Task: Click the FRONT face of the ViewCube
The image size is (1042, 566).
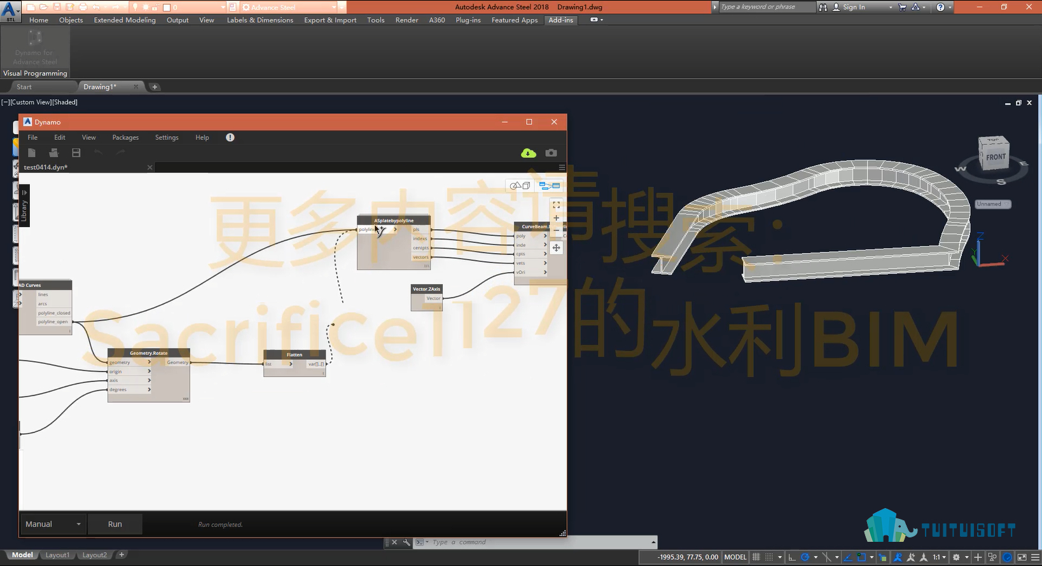Action: coord(996,157)
